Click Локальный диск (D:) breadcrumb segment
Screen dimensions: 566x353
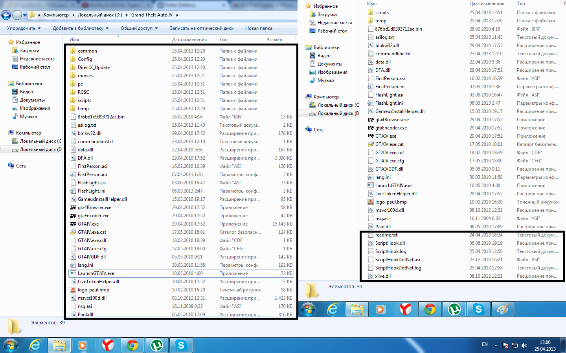100,15
